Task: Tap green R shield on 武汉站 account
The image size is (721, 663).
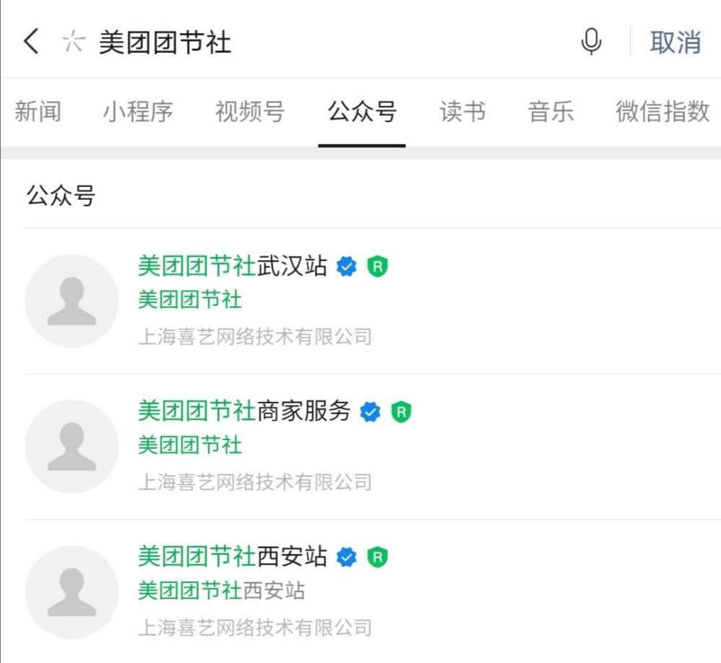Action: coord(377,267)
